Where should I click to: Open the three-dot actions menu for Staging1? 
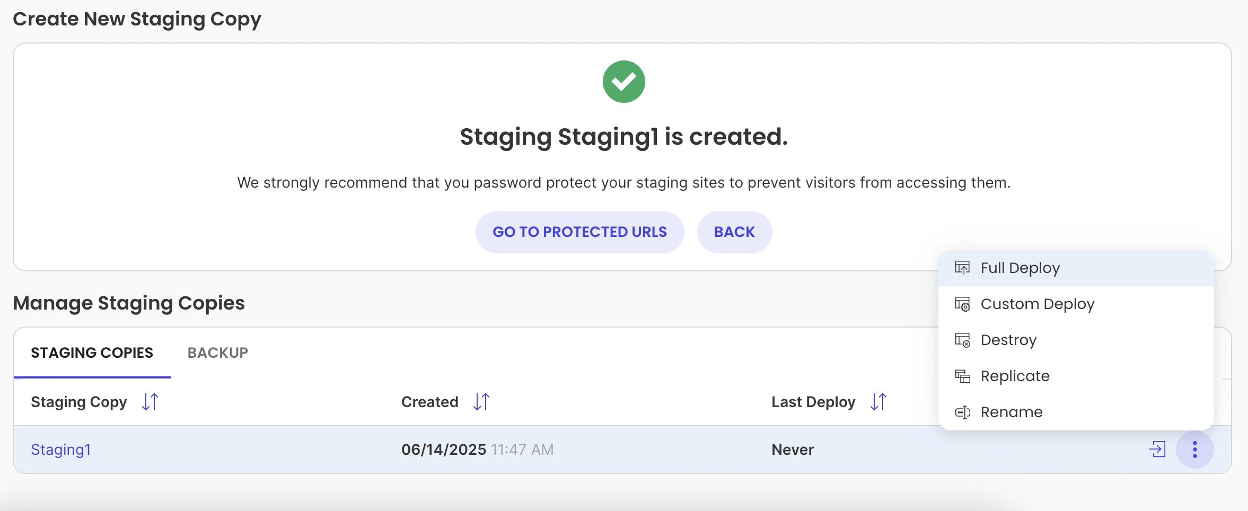click(x=1194, y=450)
